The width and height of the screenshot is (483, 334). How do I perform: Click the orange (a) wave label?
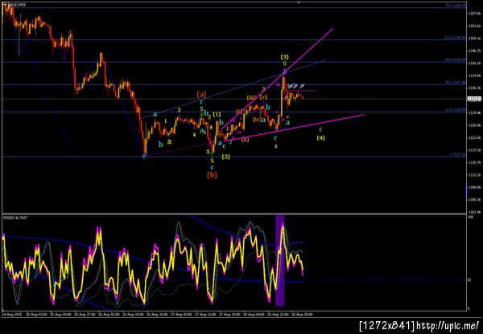pos(201,94)
